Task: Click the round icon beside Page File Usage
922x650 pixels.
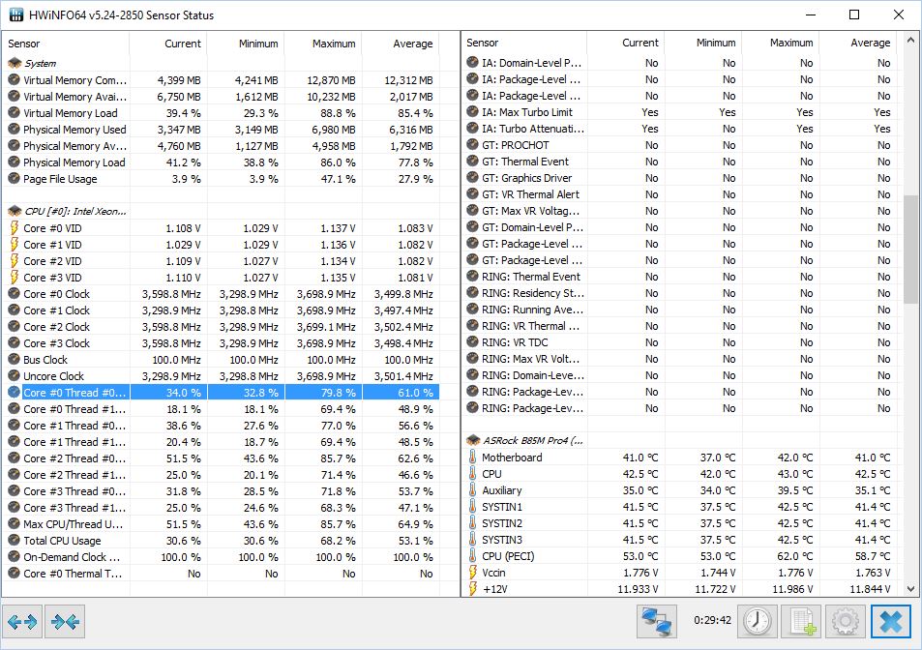Action: click(x=15, y=179)
